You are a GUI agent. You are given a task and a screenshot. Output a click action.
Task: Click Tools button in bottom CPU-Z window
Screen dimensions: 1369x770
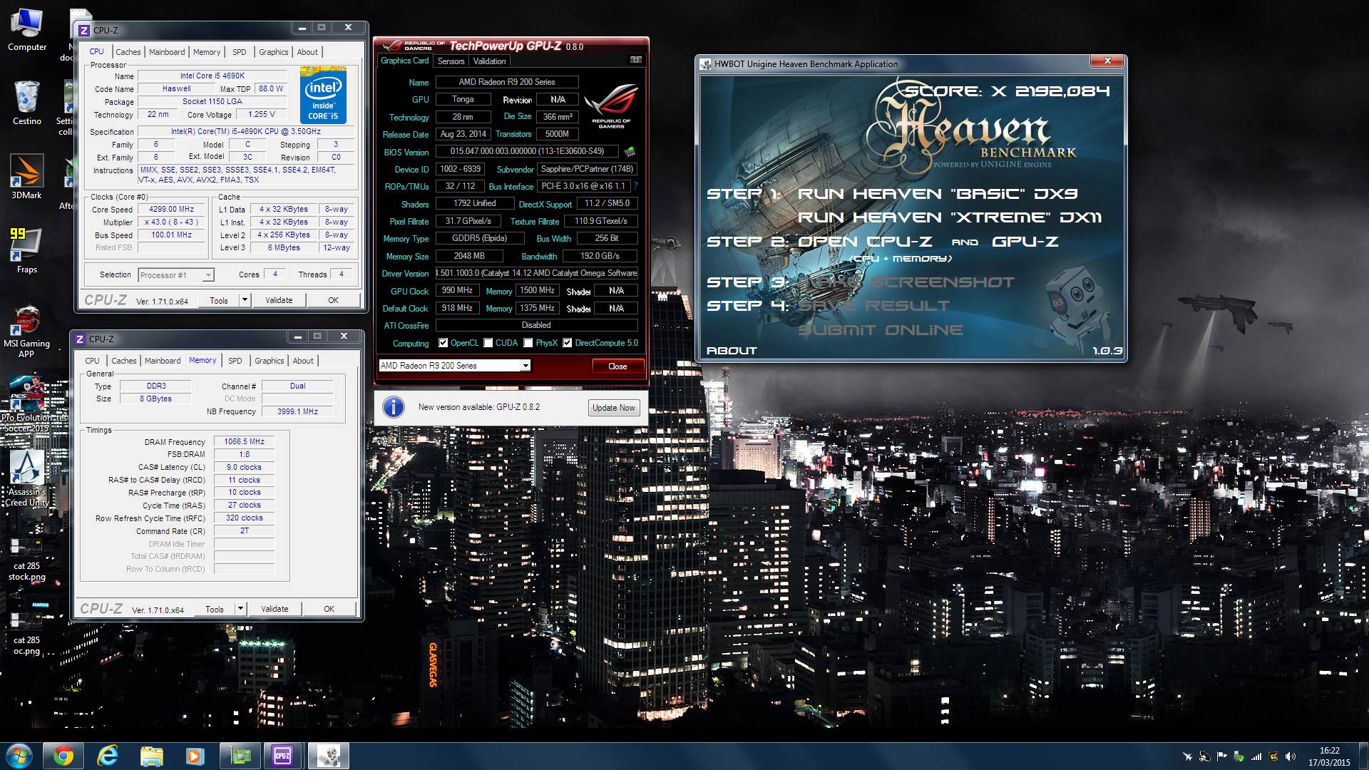click(x=215, y=609)
